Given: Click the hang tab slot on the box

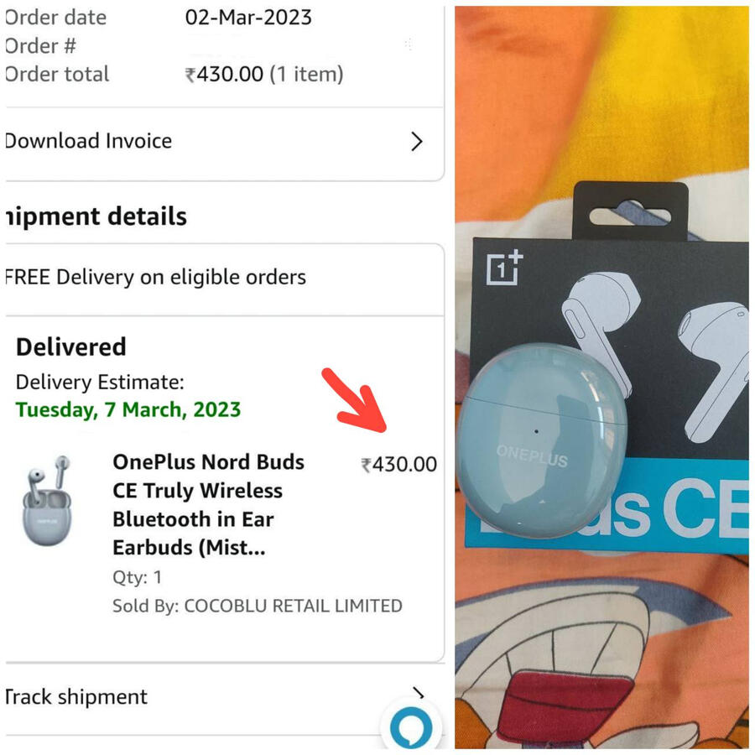Looking at the screenshot, I should click(630, 215).
